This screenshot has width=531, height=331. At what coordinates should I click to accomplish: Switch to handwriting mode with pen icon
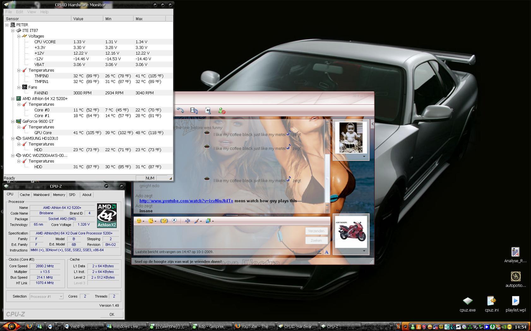pos(319,251)
